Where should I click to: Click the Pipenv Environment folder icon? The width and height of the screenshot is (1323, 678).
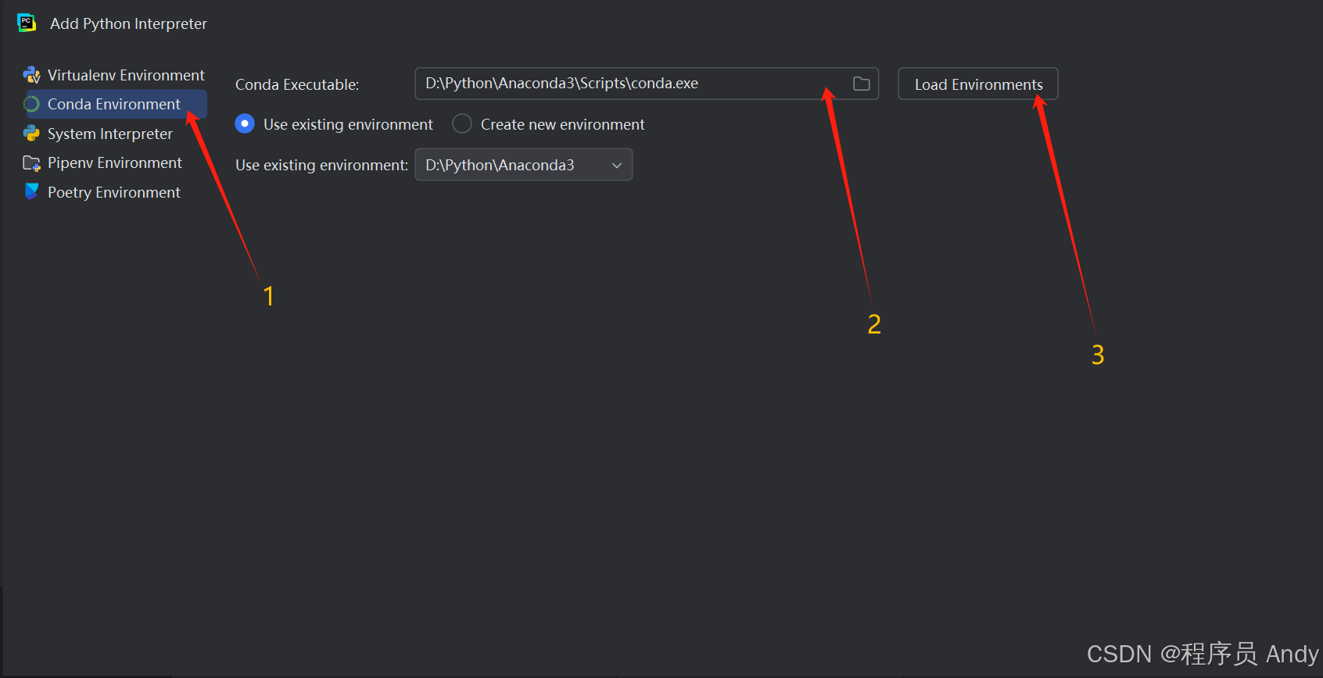point(31,162)
